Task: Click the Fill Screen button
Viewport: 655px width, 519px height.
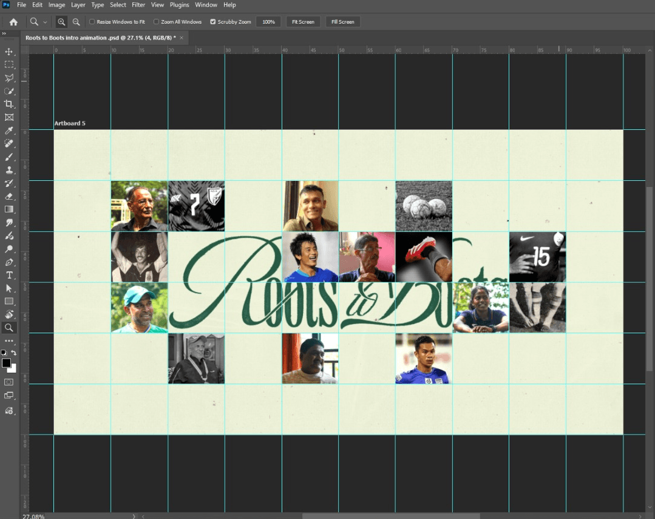Action: coord(342,22)
